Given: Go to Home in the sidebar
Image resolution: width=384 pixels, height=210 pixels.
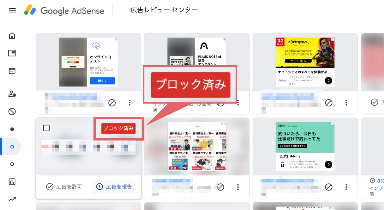Looking at the screenshot, I should click(12, 36).
